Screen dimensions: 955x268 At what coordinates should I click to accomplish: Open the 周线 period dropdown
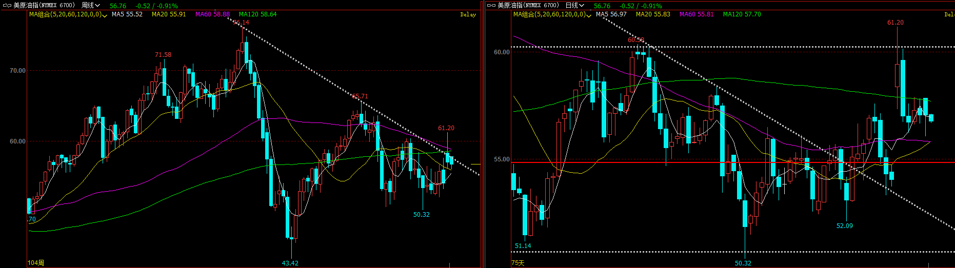coord(91,5)
